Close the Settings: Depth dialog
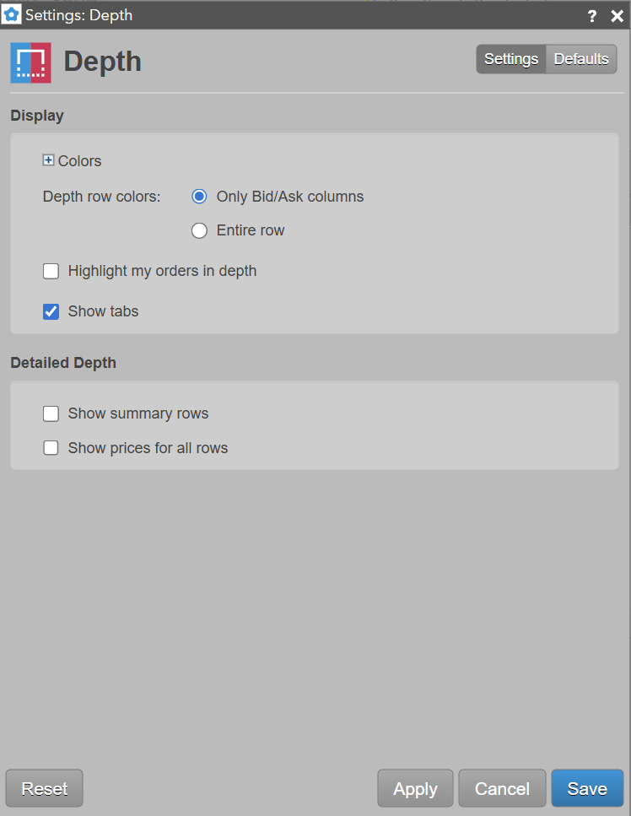Image resolution: width=631 pixels, height=816 pixels. 617,16
